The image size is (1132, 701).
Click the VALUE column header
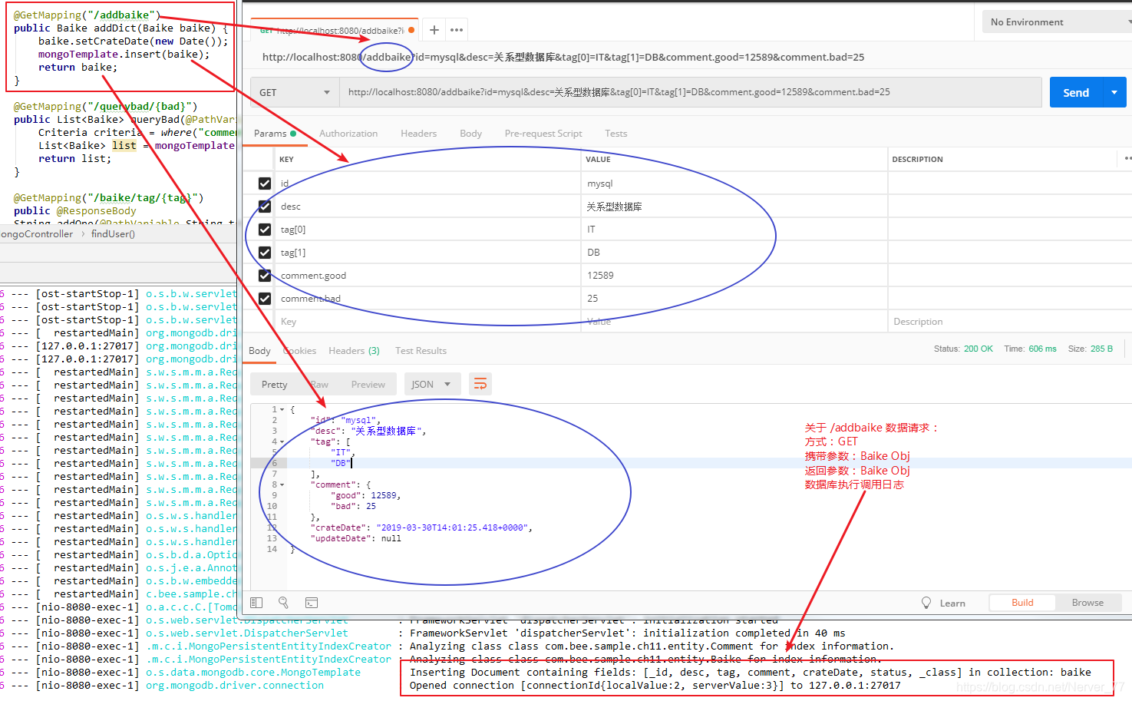click(598, 160)
